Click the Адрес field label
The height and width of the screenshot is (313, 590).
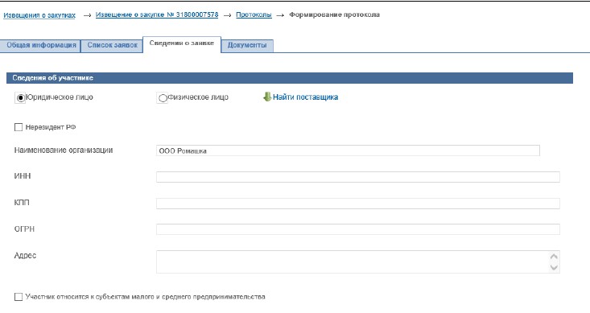(x=25, y=255)
